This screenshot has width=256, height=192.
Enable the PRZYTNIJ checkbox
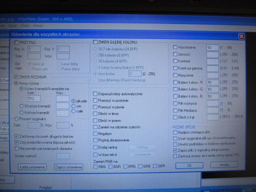pos(16,42)
